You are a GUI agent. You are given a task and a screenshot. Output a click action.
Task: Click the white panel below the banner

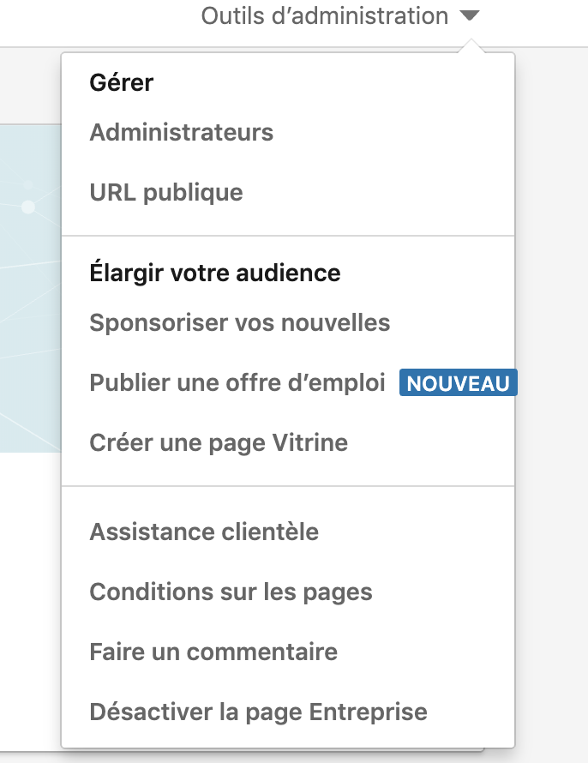tap(30, 600)
